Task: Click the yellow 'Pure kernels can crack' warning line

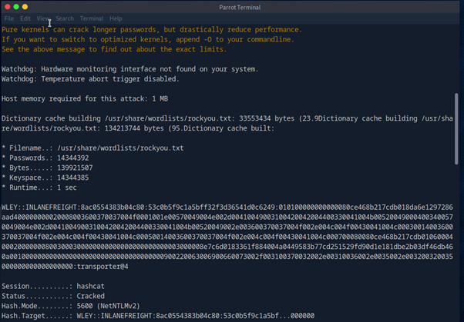Action: (x=152, y=30)
